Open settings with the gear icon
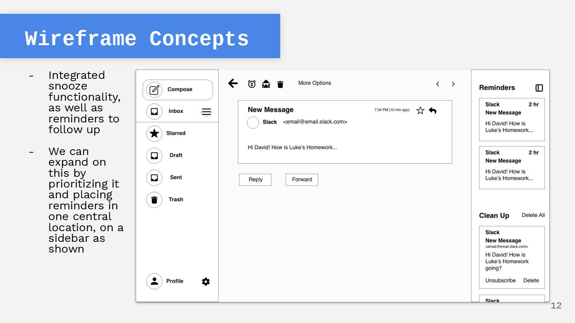 [x=206, y=282]
